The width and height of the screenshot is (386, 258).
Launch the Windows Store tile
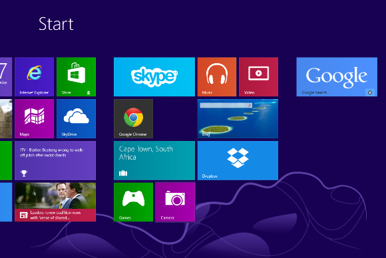[76, 76]
